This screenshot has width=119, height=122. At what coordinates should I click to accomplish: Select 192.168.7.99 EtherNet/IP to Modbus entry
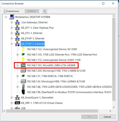[69, 92]
